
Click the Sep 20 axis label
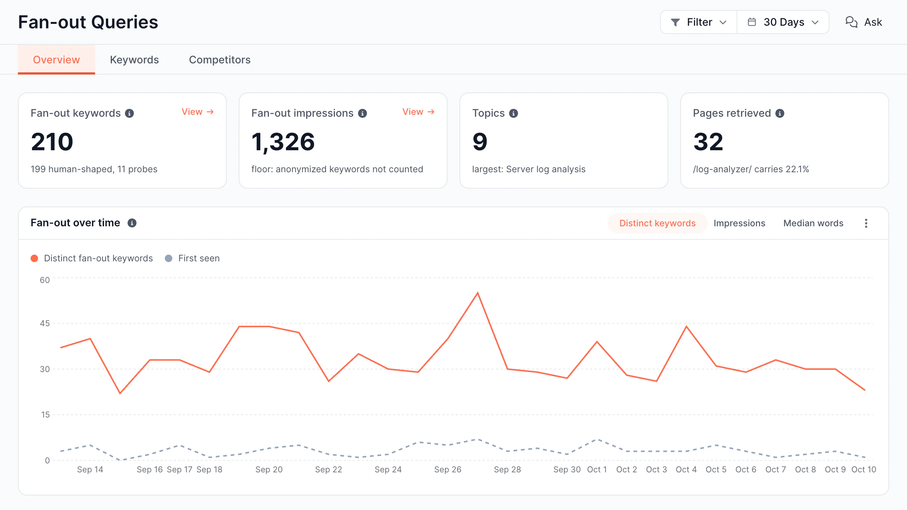[269, 470]
